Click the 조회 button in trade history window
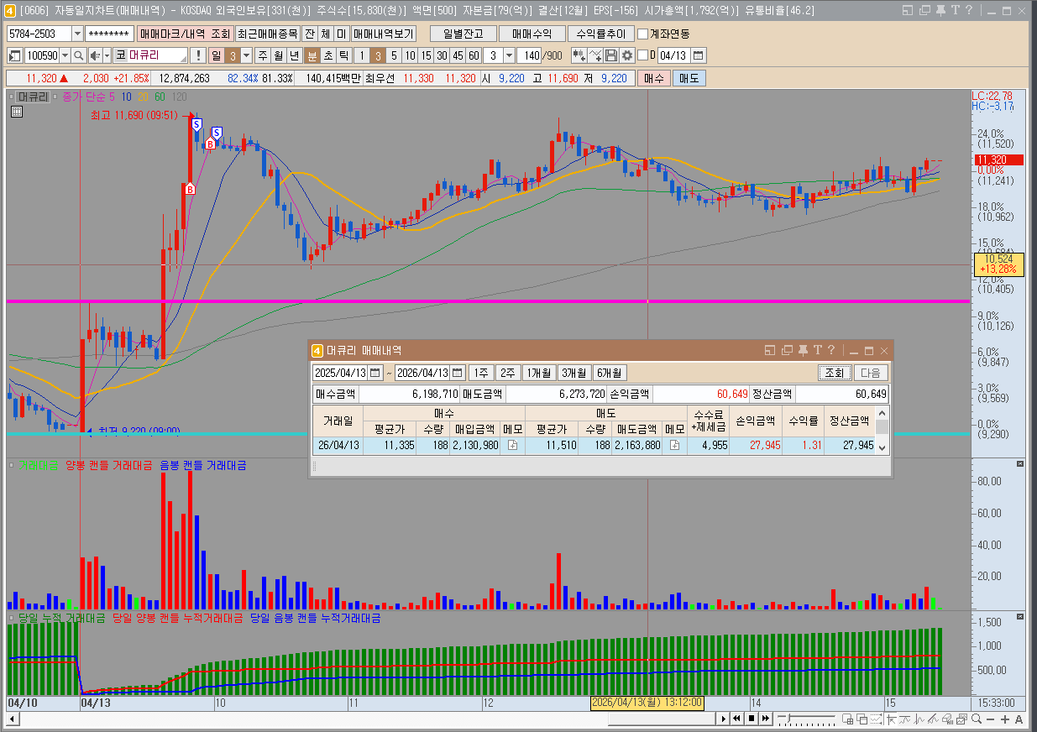 [x=835, y=373]
